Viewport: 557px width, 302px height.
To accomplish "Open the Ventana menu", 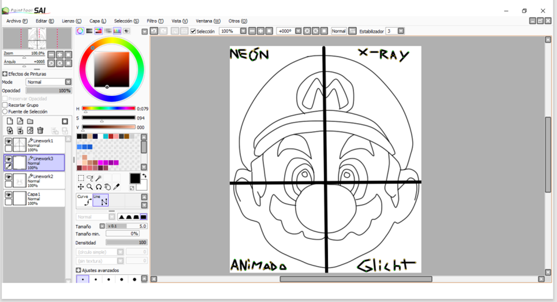I will tap(208, 21).
